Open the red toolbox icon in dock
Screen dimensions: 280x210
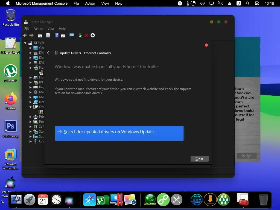[x=243, y=199]
